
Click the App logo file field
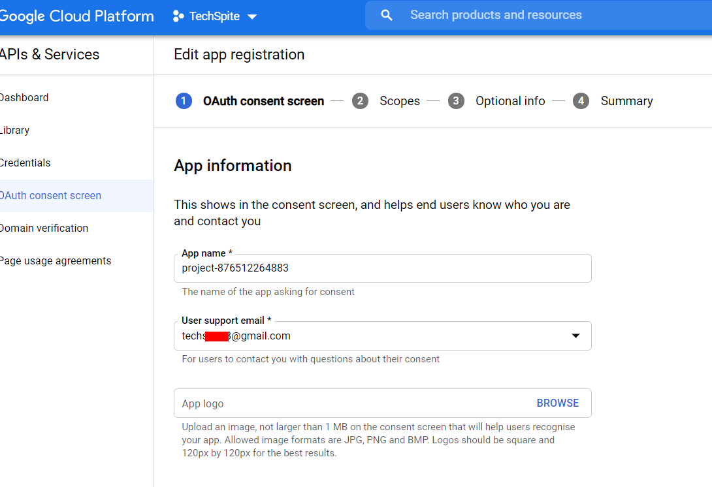pyautogui.click(x=353, y=403)
